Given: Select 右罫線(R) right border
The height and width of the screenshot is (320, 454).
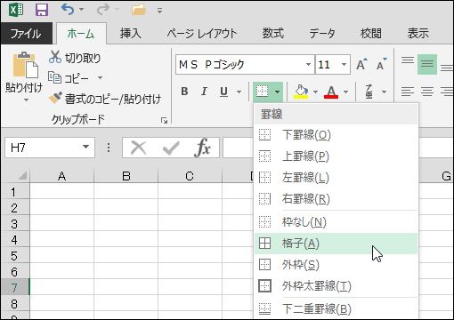Looking at the screenshot, I should coord(336,199).
